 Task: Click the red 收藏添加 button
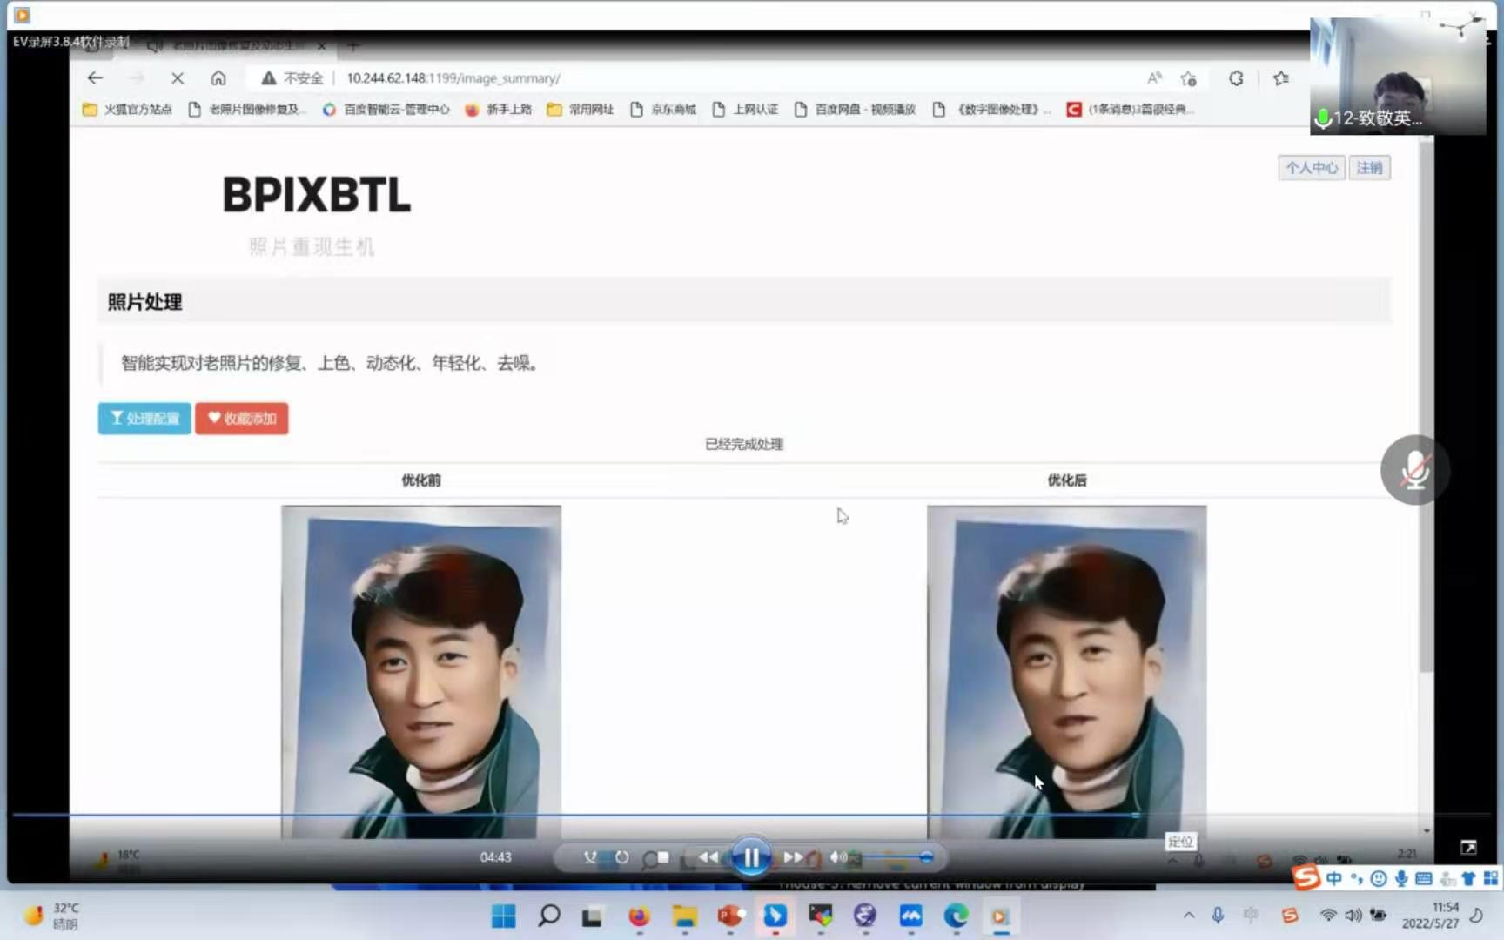point(242,419)
